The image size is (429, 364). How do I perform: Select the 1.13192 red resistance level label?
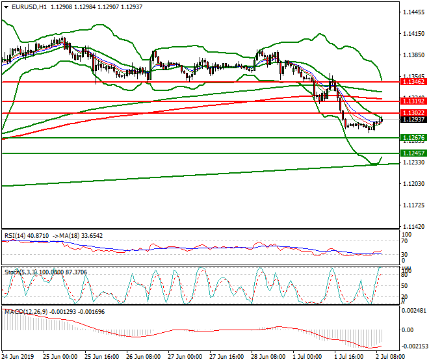pos(413,101)
